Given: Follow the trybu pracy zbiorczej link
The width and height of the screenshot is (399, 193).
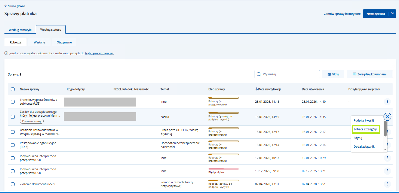Looking at the screenshot, I should (x=99, y=53).
